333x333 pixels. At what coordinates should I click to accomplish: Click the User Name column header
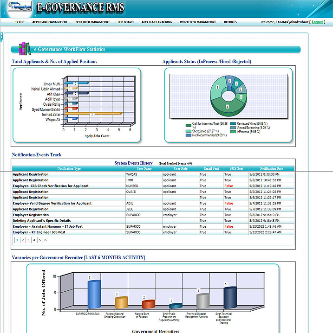click(x=144, y=168)
